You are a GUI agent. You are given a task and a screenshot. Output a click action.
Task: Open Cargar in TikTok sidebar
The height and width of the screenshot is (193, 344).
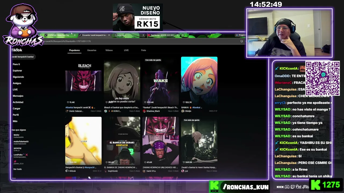(x=16, y=109)
